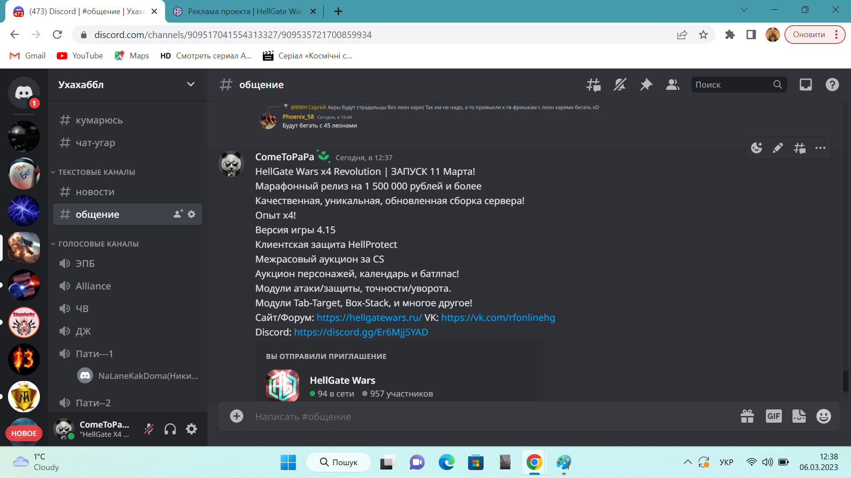Open the Ухахаббл server dropdown menu
The width and height of the screenshot is (851, 478).
(127, 85)
